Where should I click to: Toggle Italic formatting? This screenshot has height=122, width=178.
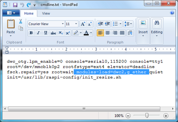[x=38, y=33]
